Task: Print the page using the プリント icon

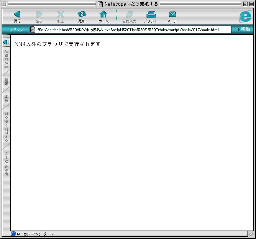Action: point(151,15)
